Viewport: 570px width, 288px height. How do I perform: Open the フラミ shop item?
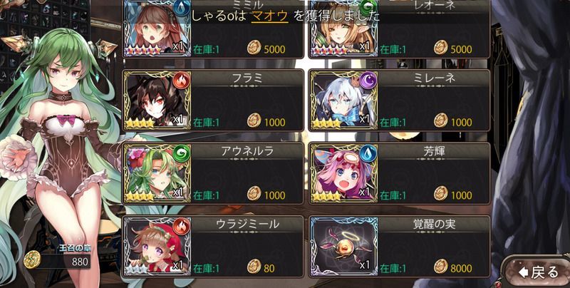(213, 100)
